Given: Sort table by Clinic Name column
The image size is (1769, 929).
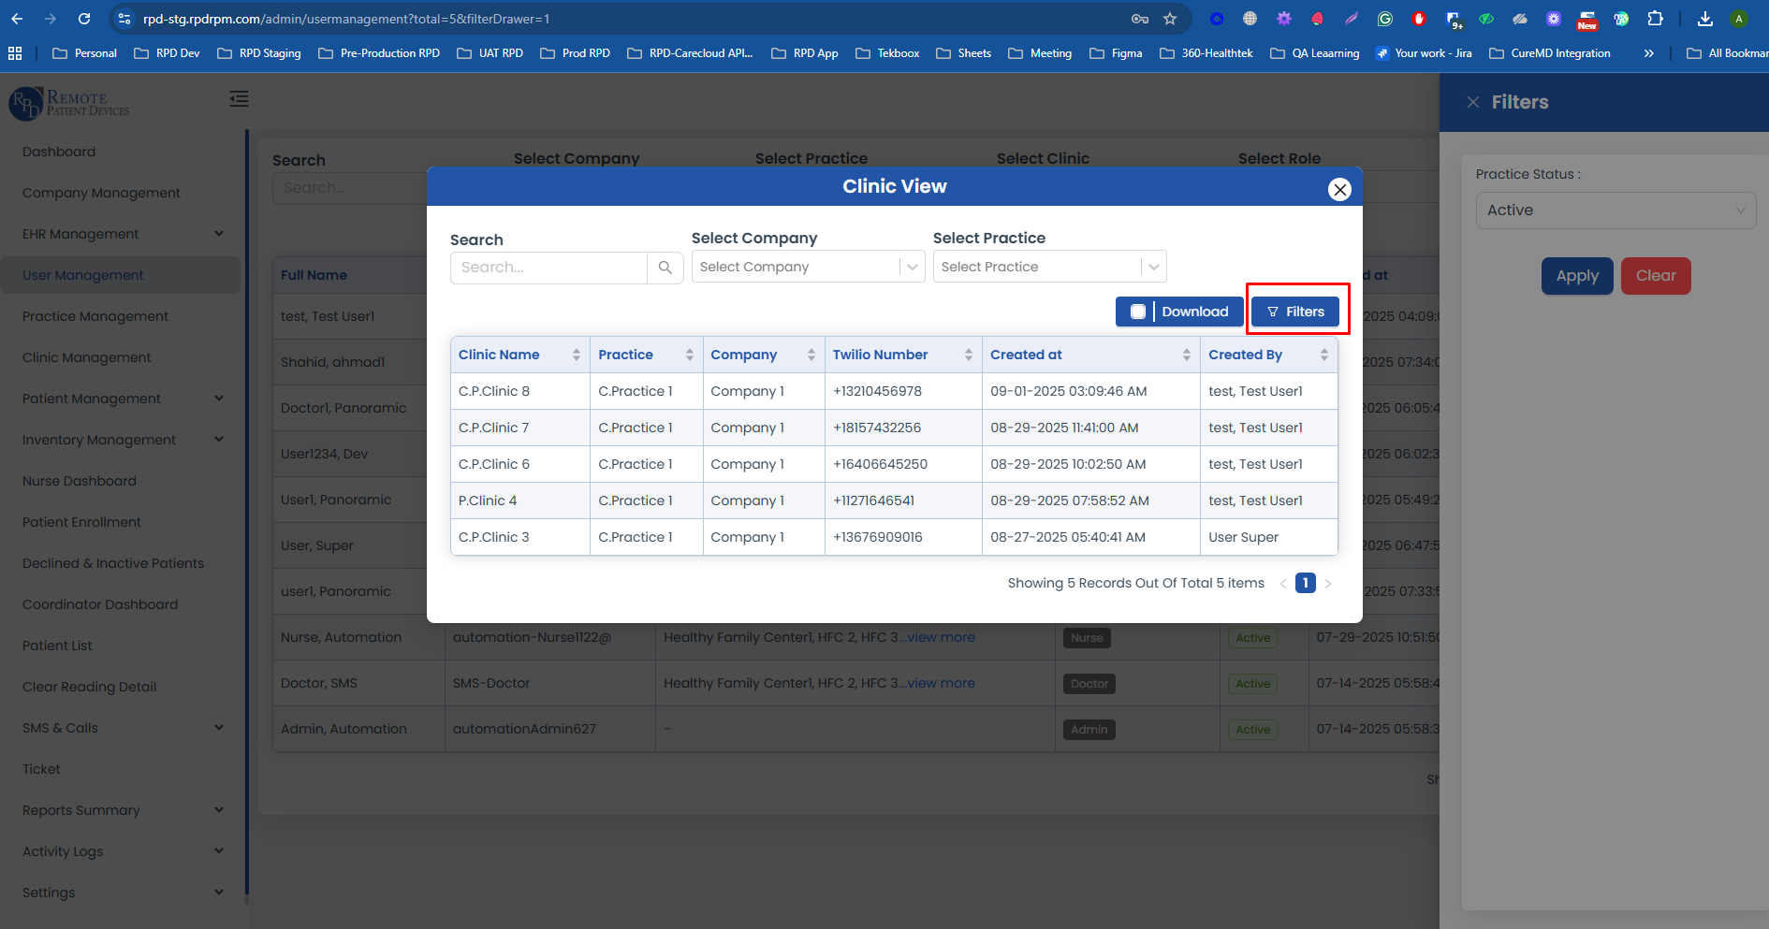Looking at the screenshot, I should pos(576,355).
